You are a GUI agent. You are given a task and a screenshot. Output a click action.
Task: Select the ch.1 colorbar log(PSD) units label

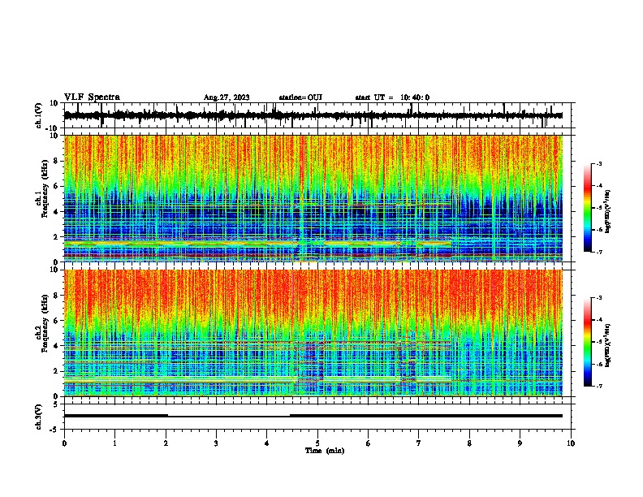(608, 212)
